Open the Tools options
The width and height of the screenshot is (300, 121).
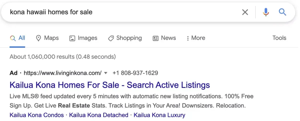(279, 38)
